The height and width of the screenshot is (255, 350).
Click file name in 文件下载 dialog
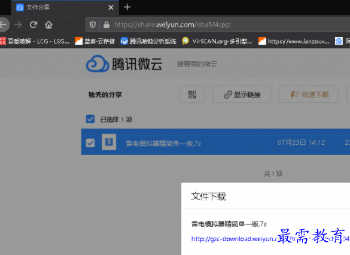coord(229,224)
